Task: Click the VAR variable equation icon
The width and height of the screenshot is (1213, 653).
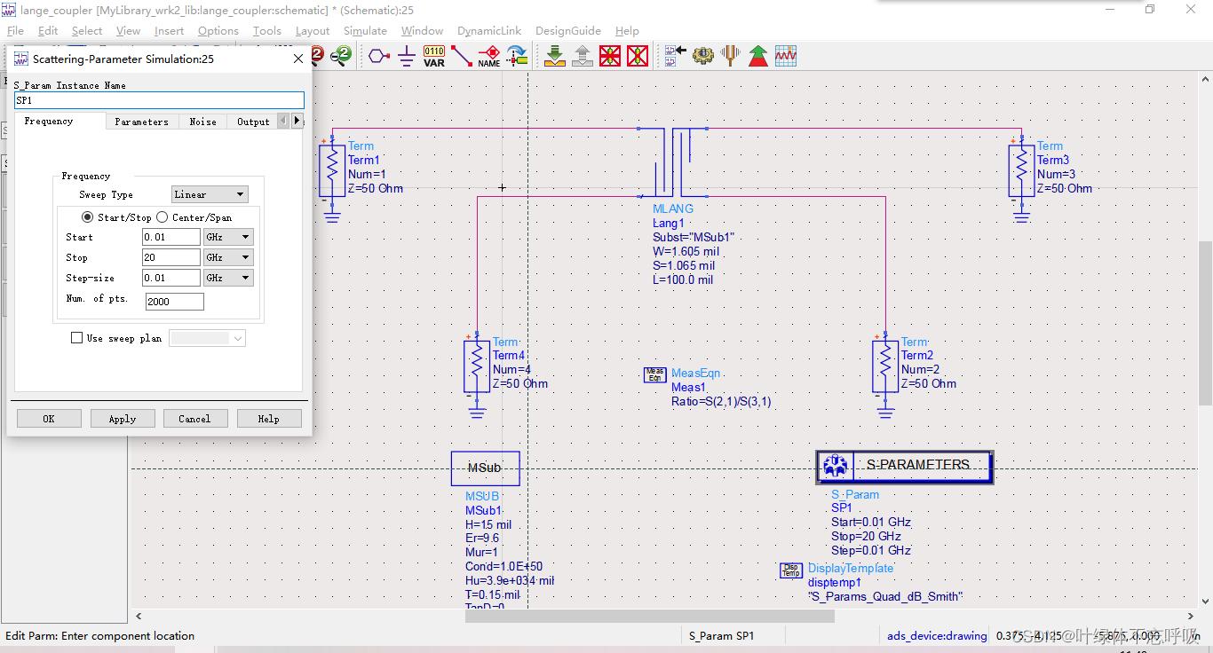Action: pyautogui.click(x=433, y=57)
